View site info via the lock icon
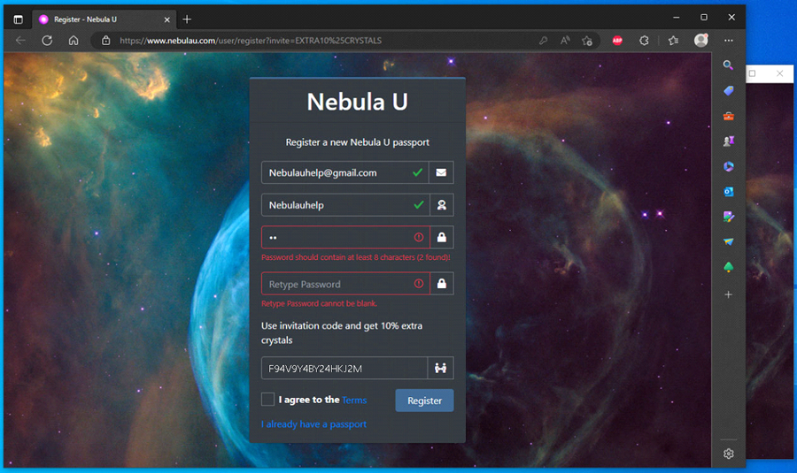This screenshot has height=473, width=797. [105, 41]
